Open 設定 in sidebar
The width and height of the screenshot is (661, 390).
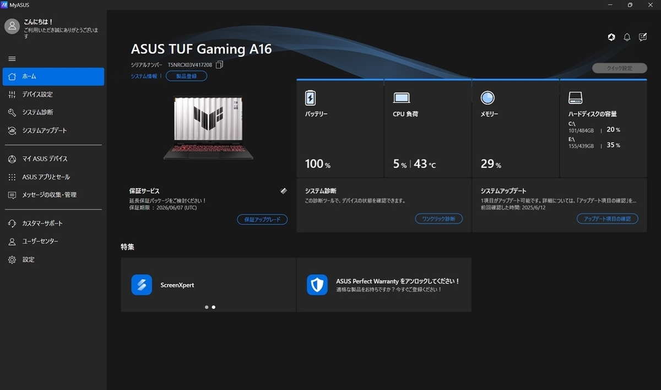[53, 259]
